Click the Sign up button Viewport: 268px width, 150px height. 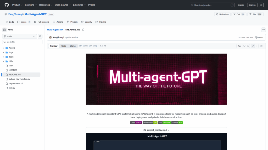pyautogui.click(x=252, y=5)
